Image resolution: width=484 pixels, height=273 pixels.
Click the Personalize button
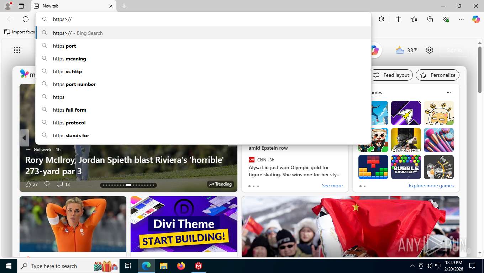point(437,75)
